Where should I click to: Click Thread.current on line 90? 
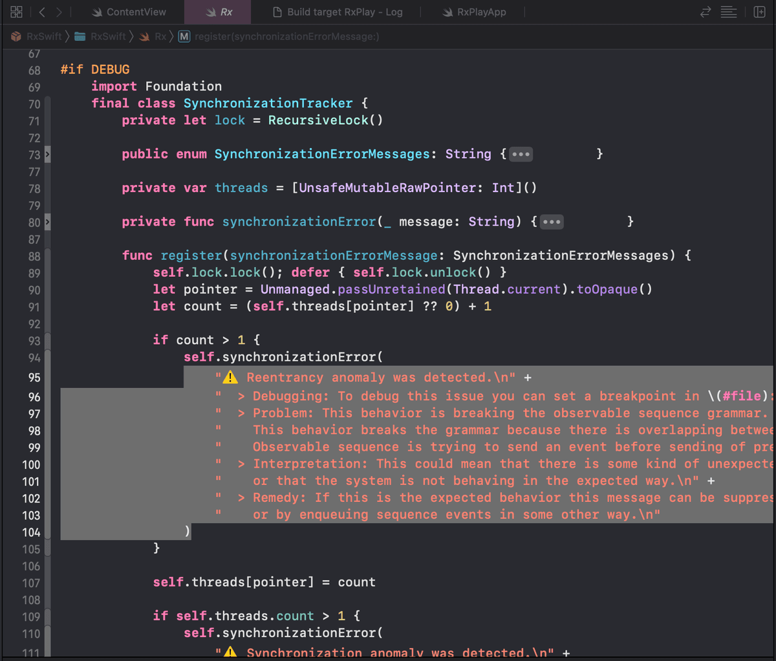(x=507, y=289)
